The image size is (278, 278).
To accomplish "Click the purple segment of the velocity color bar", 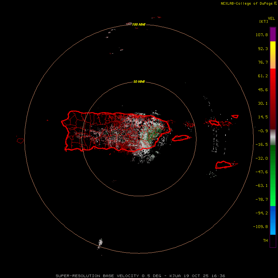I will coord(273,34).
